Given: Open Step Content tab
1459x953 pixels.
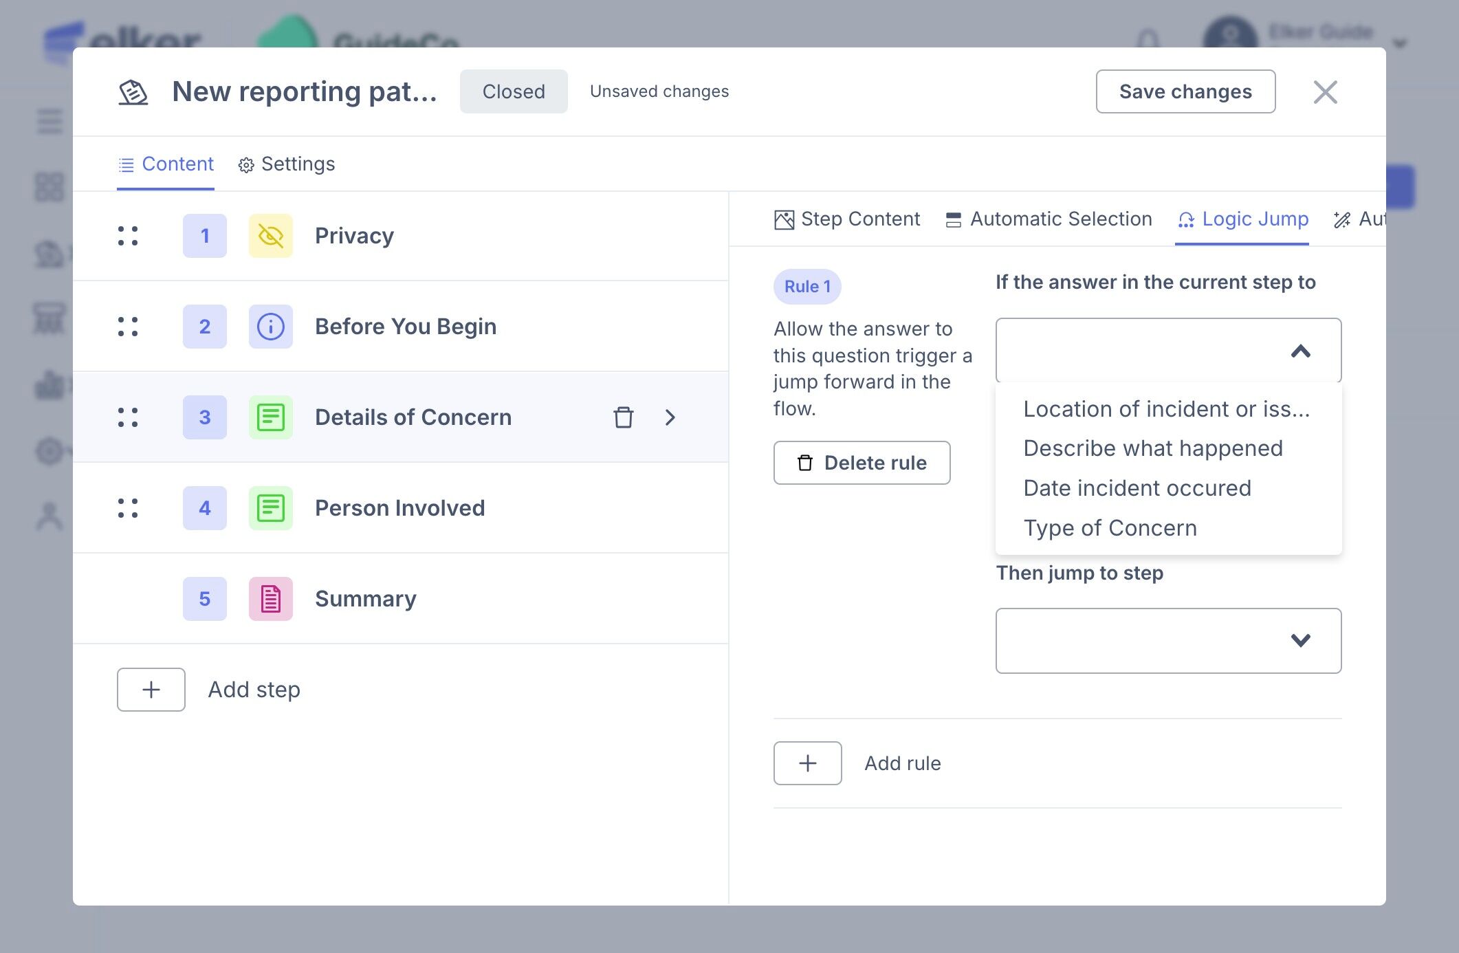Looking at the screenshot, I should [847, 219].
